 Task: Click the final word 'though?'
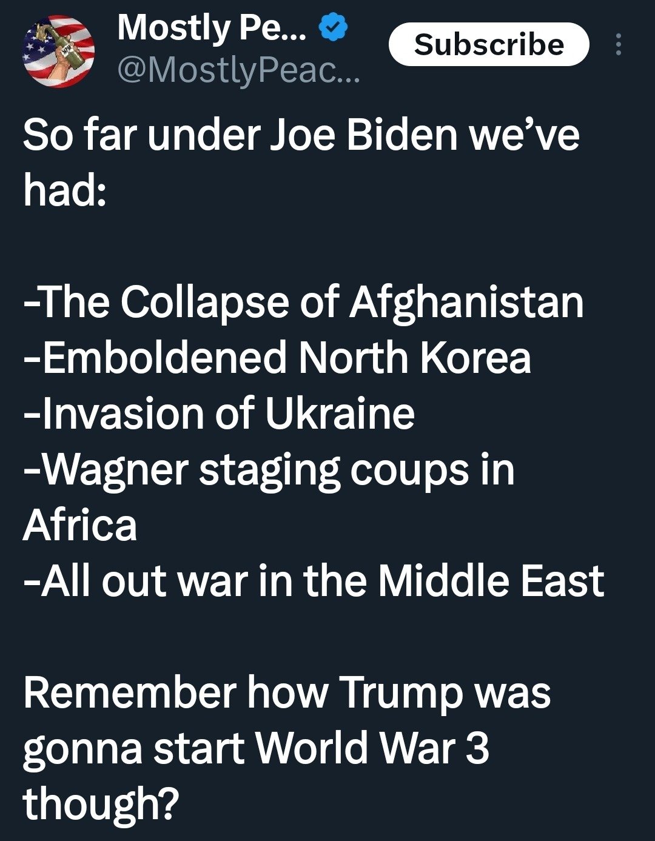(101, 804)
